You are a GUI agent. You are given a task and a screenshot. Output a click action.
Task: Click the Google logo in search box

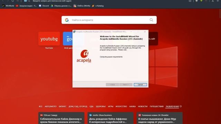pyautogui.click(x=67, y=20)
